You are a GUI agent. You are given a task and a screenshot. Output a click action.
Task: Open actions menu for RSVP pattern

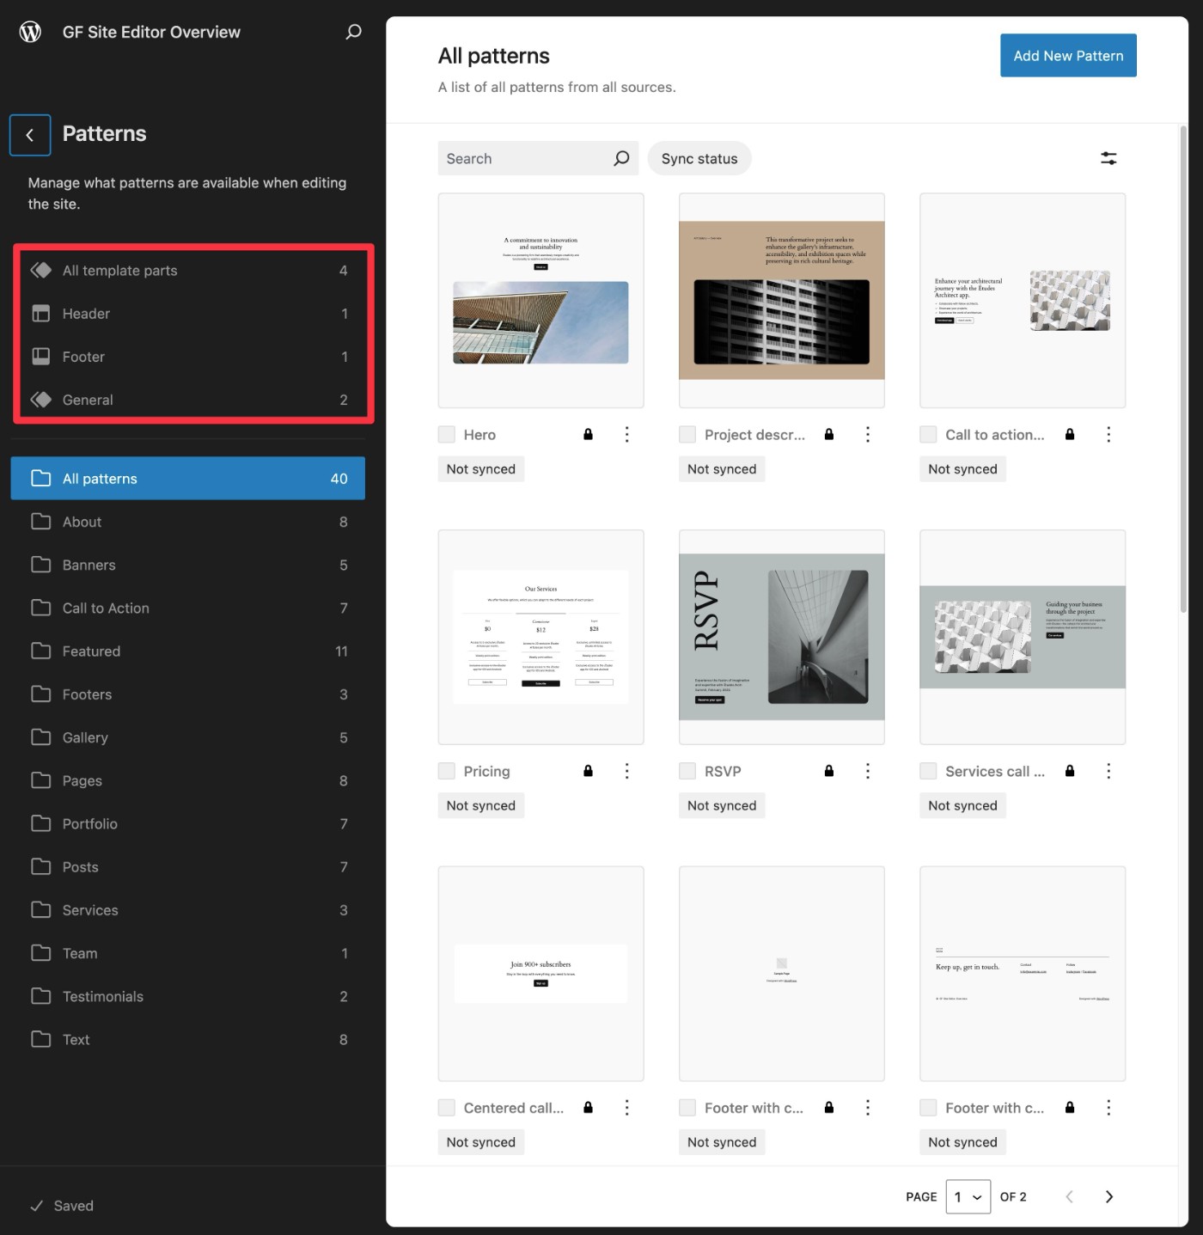[x=867, y=771]
